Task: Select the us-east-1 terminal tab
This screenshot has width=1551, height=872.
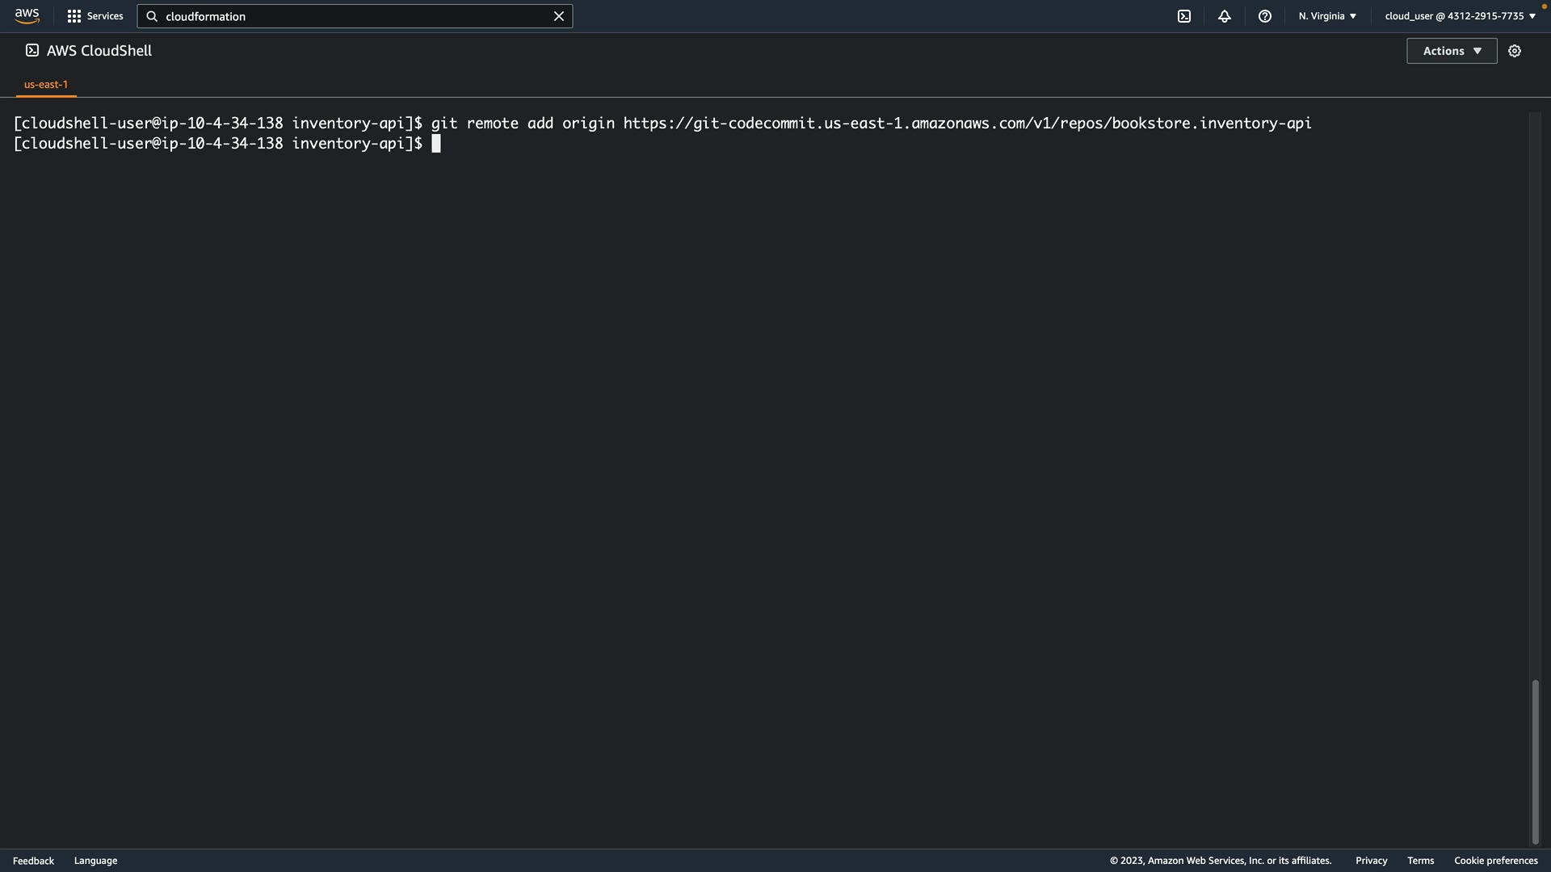Action: pos(46,85)
